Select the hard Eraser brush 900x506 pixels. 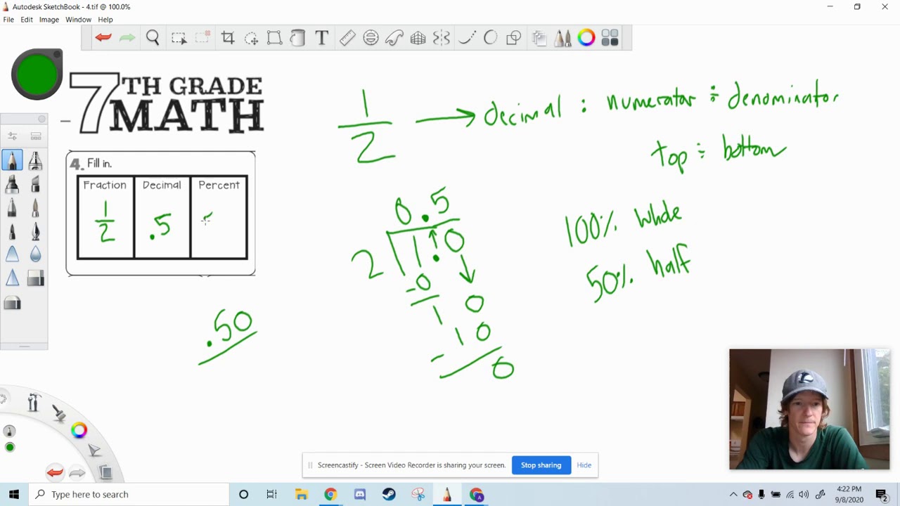36,279
